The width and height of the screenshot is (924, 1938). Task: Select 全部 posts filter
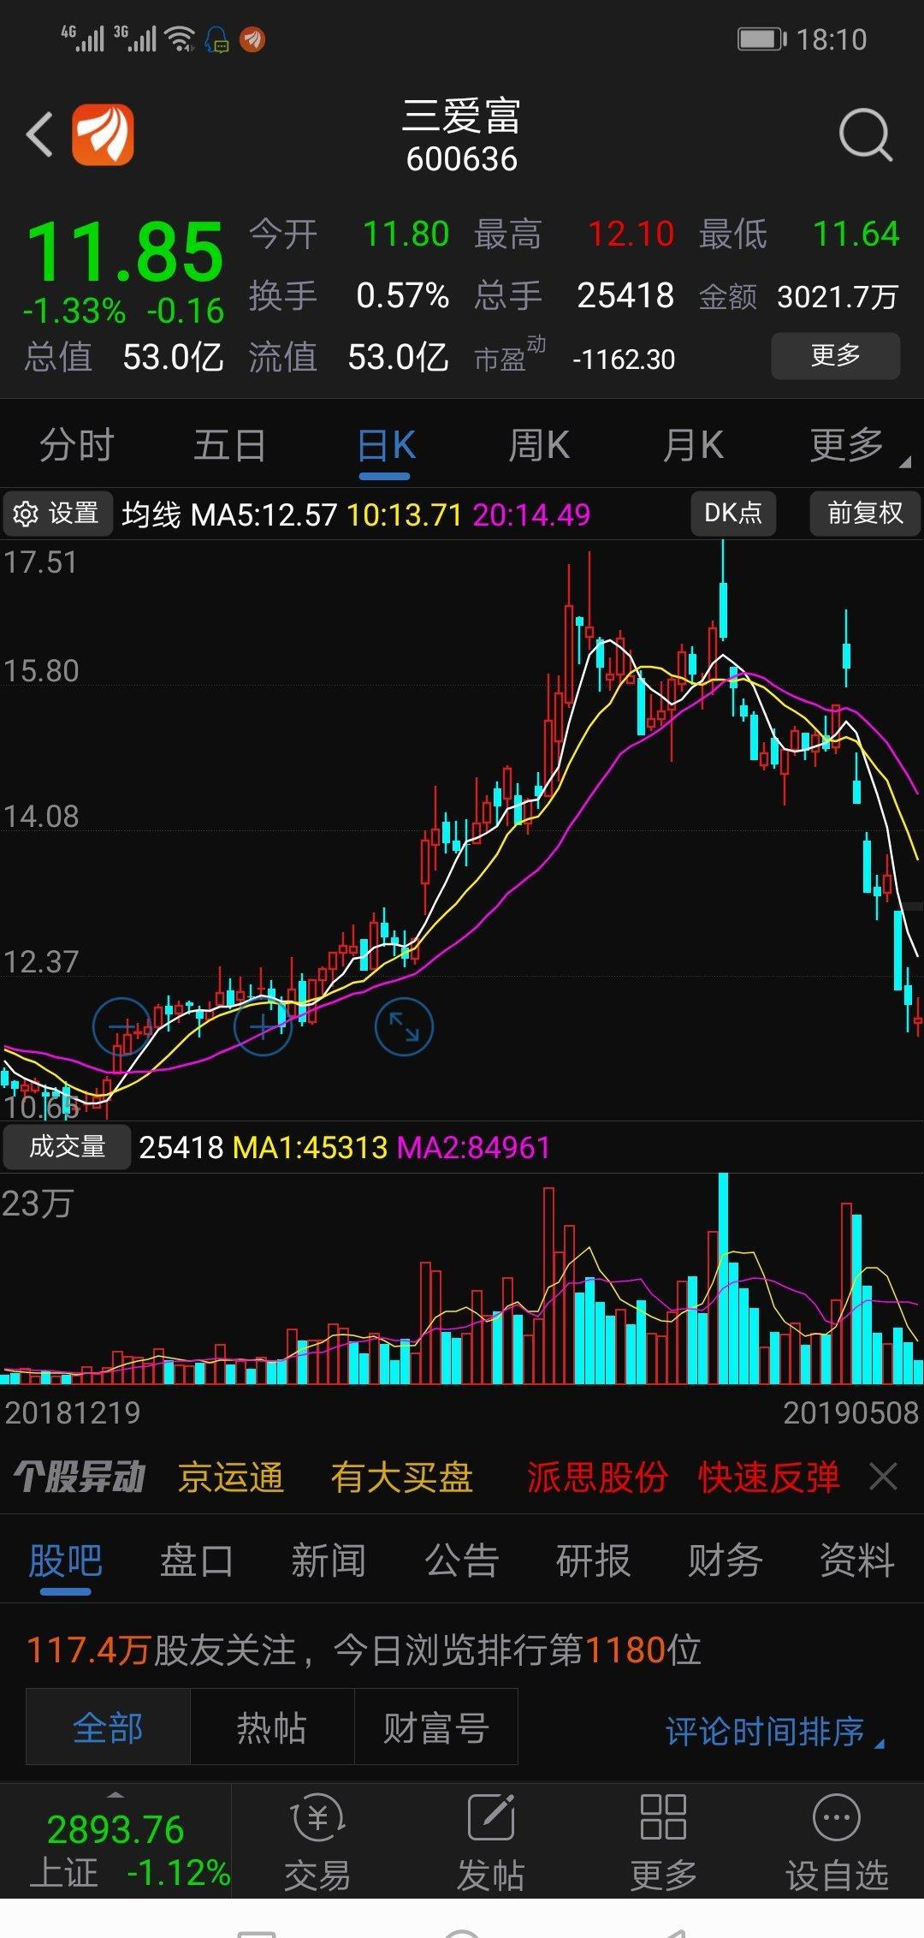108,1727
